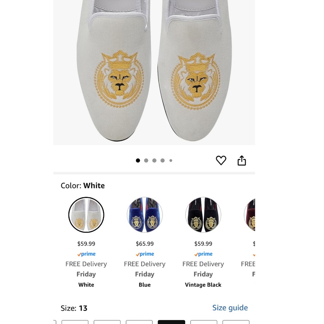Jump to the second image carousel dot

click(146, 160)
